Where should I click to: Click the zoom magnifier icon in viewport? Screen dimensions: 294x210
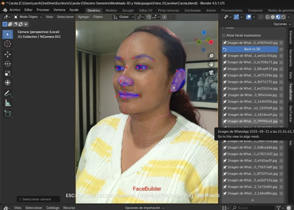click(211, 56)
